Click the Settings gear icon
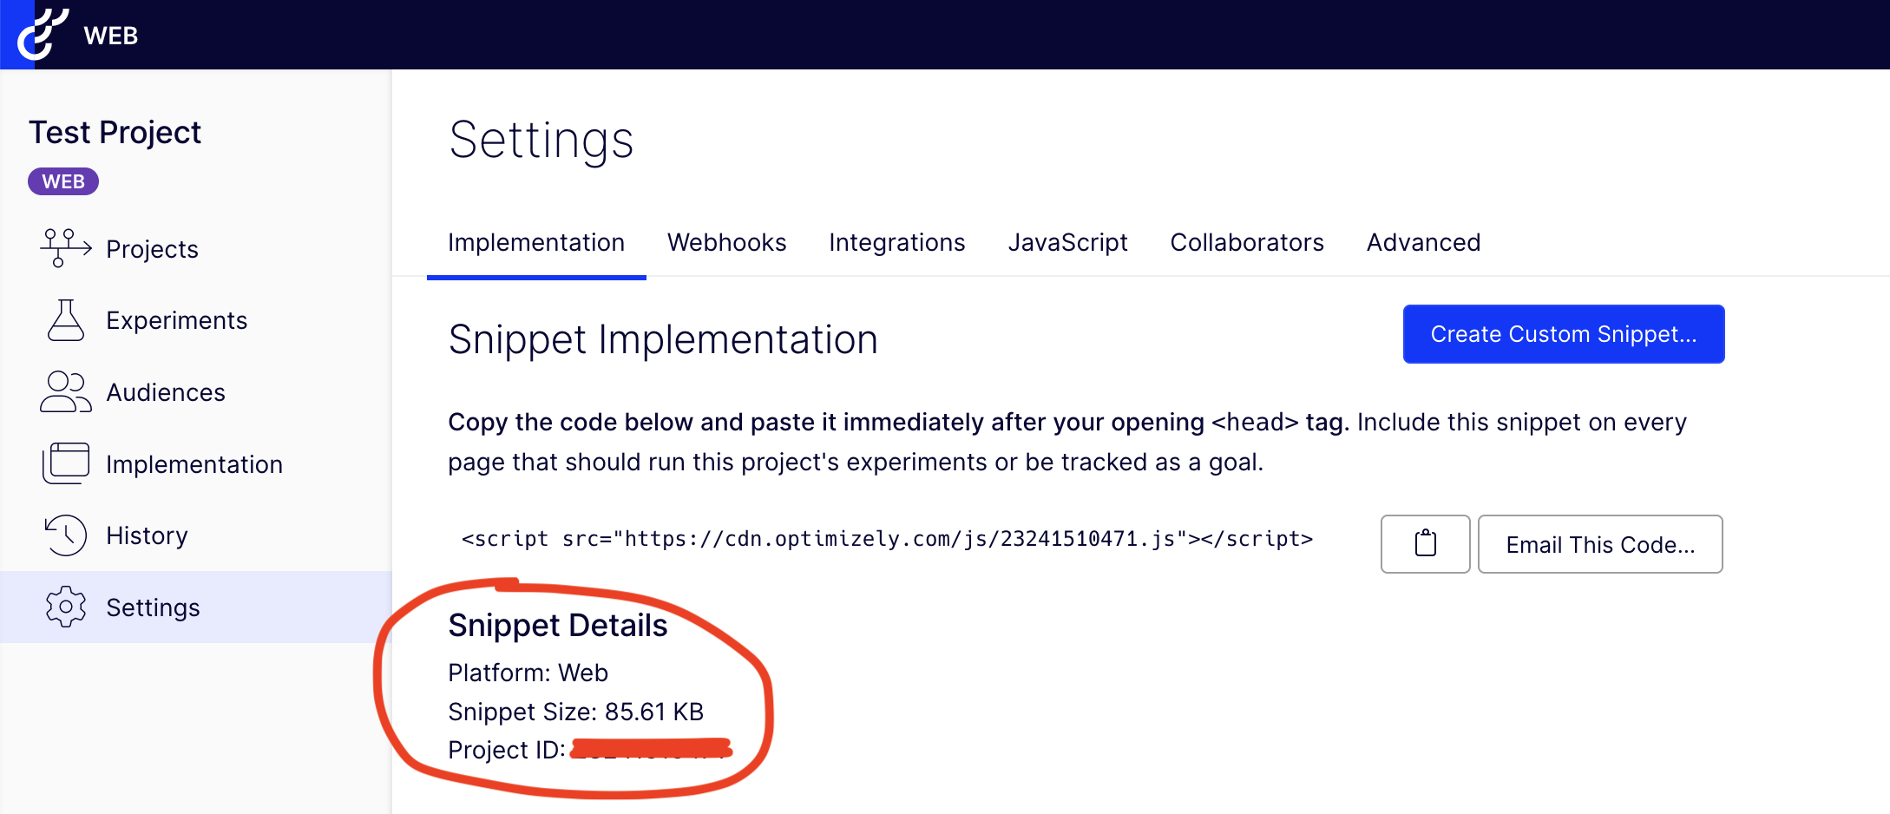 point(65,607)
